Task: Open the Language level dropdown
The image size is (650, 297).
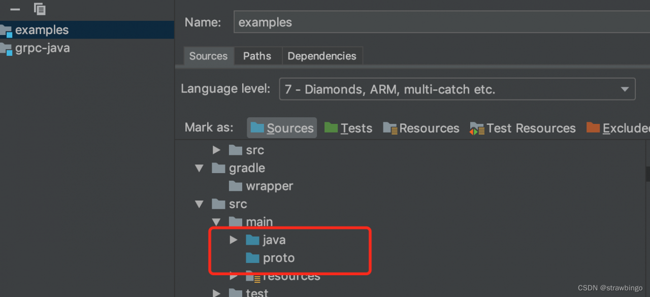Action: (624, 89)
